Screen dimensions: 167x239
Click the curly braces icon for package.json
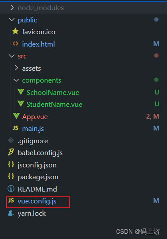pyautogui.click(x=11, y=177)
